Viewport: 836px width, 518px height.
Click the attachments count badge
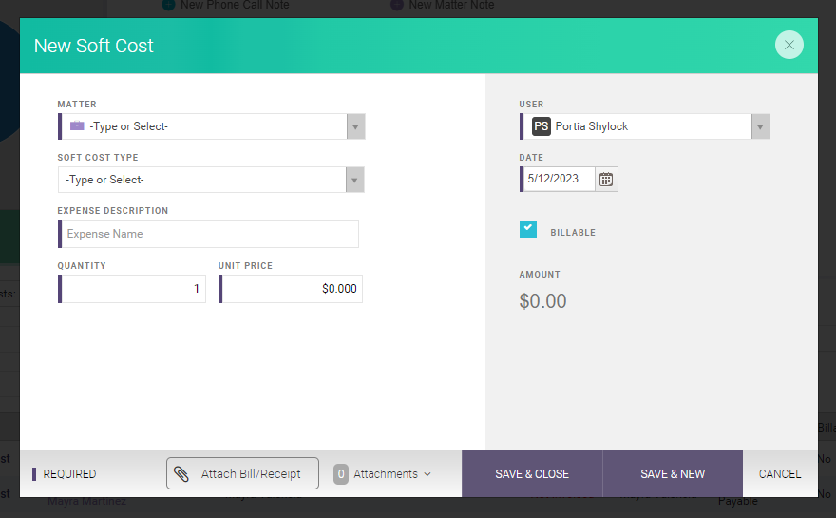pos(341,473)
